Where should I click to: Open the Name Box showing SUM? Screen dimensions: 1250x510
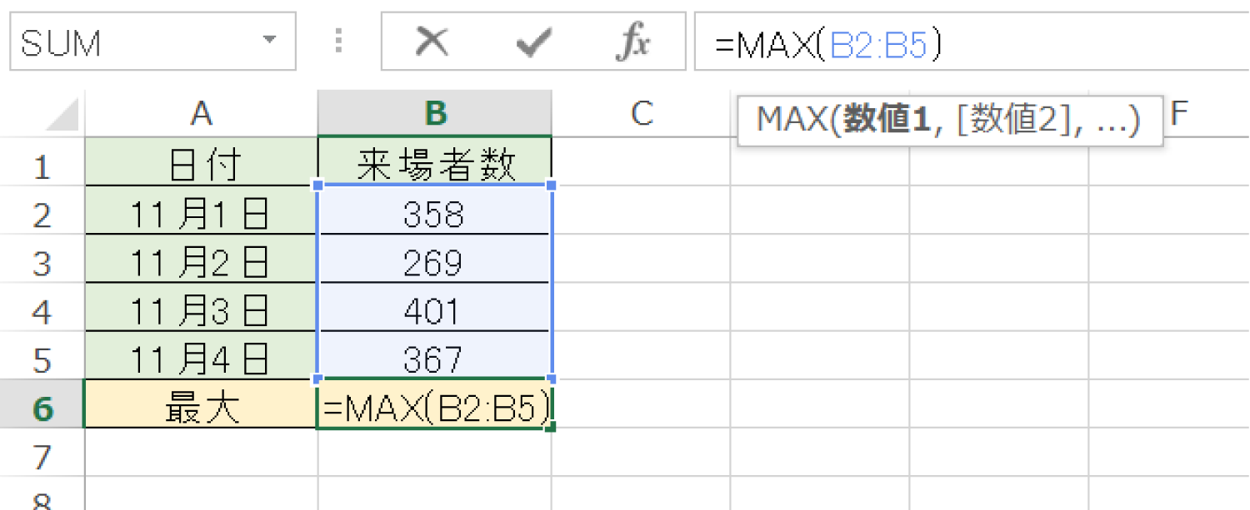(x=125, y=40)
